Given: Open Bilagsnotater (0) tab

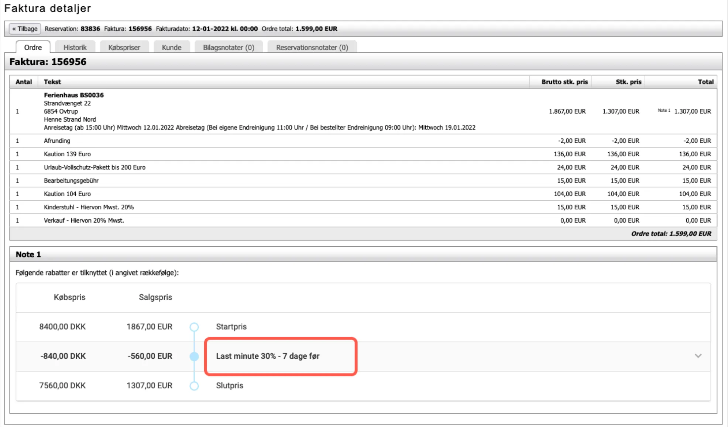Looking at the screenshot, I should click(x=229, y=47).
